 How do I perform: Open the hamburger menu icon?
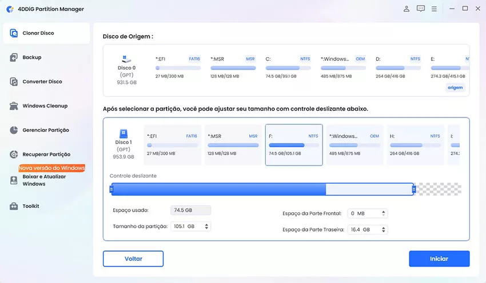coord(434,9)
